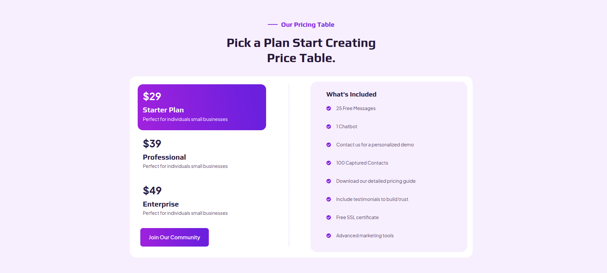Image resolution: width=607 pixels, height=273 pixels.
Task: Click the Advanced marketing tools text
Action: point(365,236)
